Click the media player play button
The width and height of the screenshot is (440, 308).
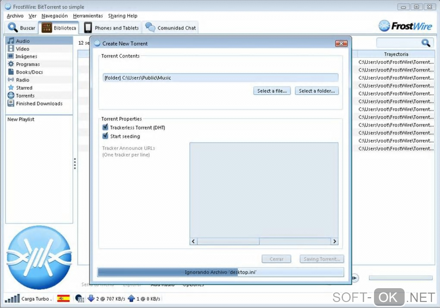(x=355, y=278)
